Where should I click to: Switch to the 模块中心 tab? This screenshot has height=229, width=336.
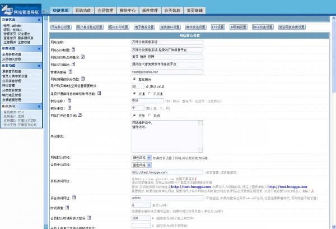pyautogui.click(x=128, y=10)
